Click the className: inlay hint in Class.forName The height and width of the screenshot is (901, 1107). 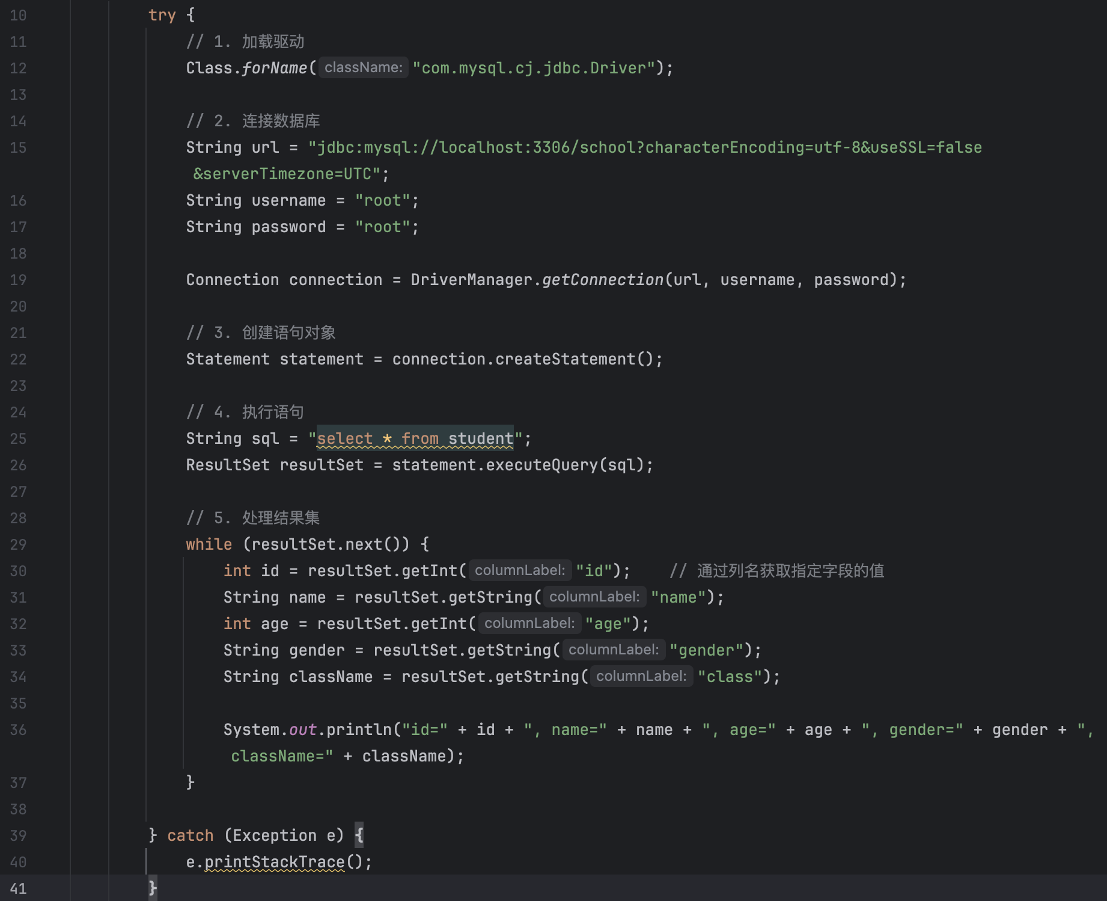(363, 67)
